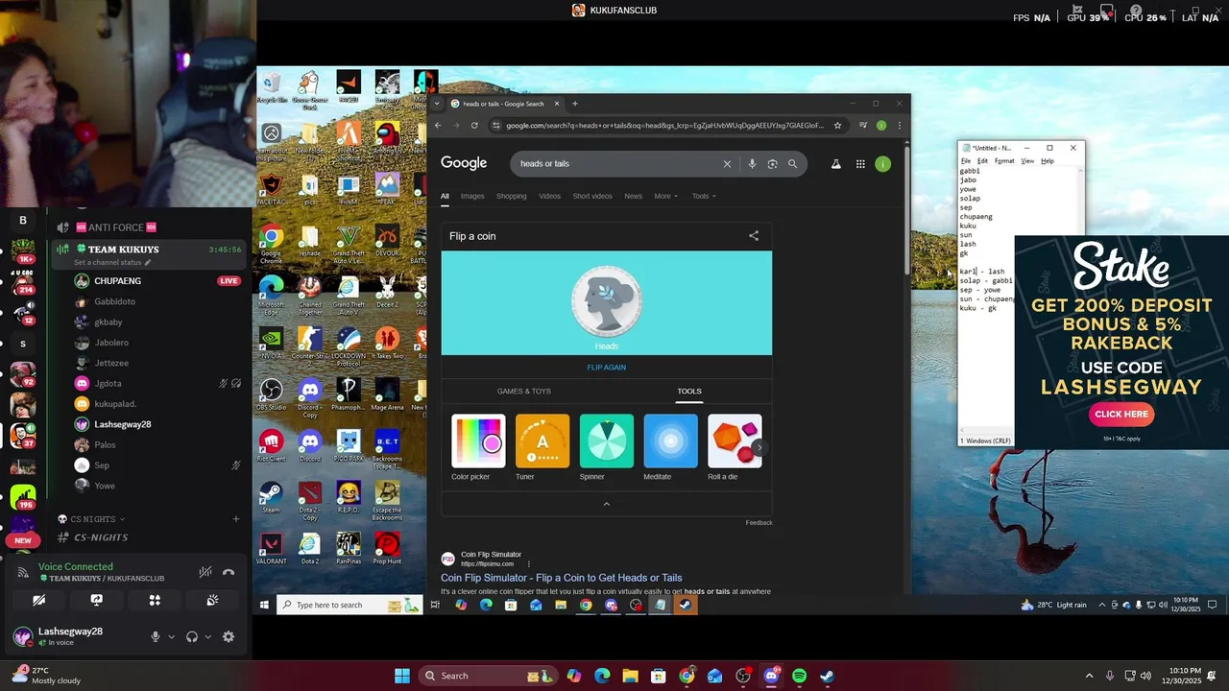Open More dropdown in Google results
This screenshot has width=1229, height=691.
(x=665, y=196)
